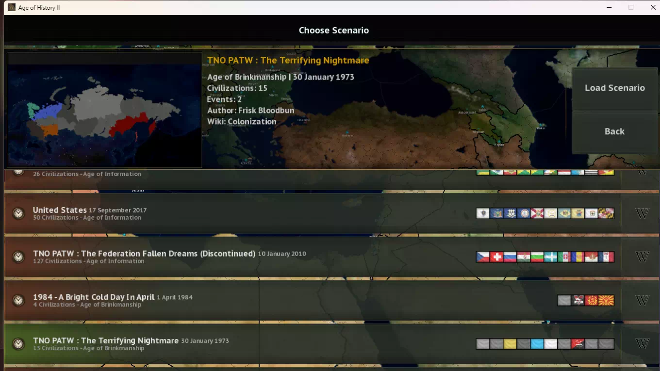Click the orange "TNO PATW : The Terrifying Nightmare" details heading
The image size is (660, 371).
click(288, 60)
